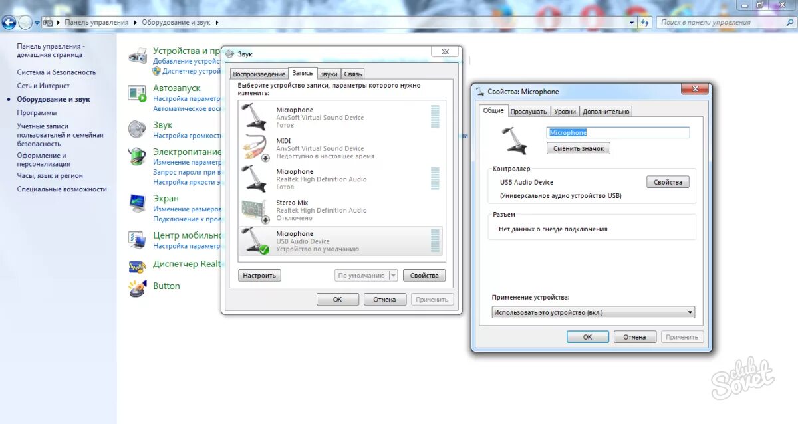Click the Forward arrow in Control Panel
Viewport: 798px width, 424px height.
[25, 22]
